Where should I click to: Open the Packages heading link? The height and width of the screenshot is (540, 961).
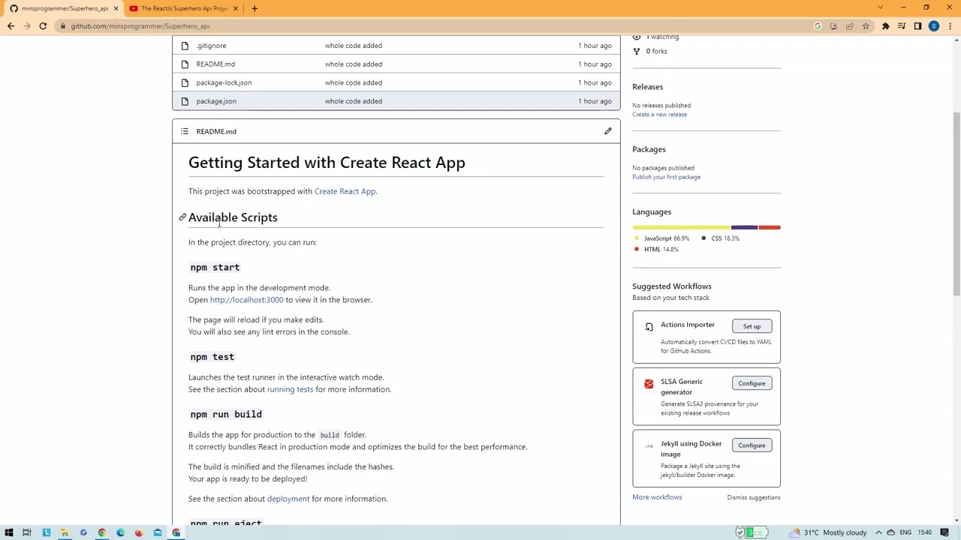click(x=649, y=149)
